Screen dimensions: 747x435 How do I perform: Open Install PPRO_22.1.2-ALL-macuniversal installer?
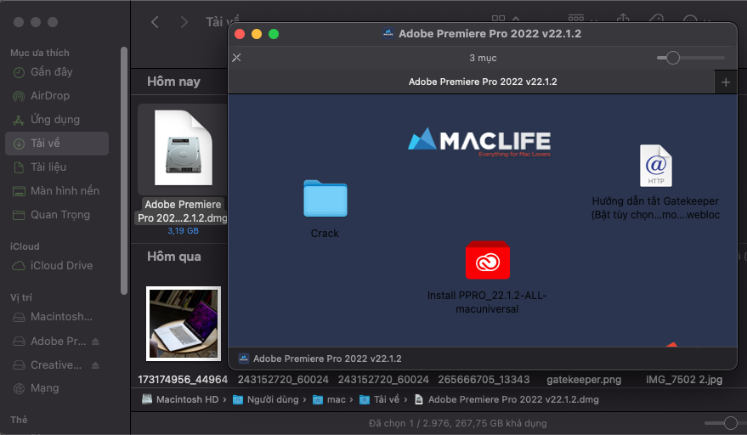coord(487,260)
